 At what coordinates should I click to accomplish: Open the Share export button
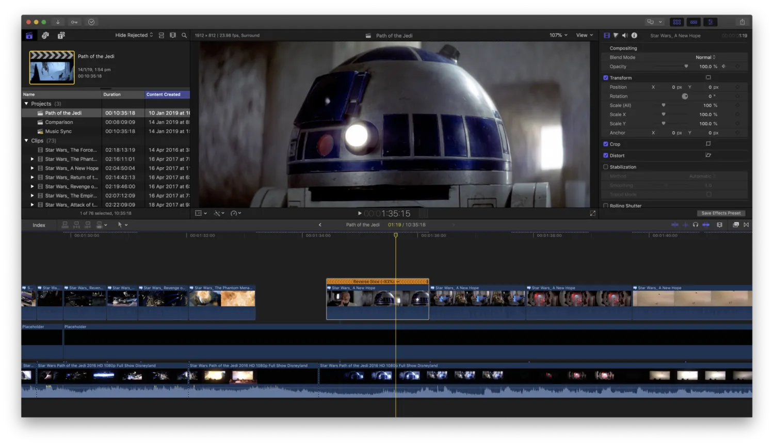pos(742,22)
